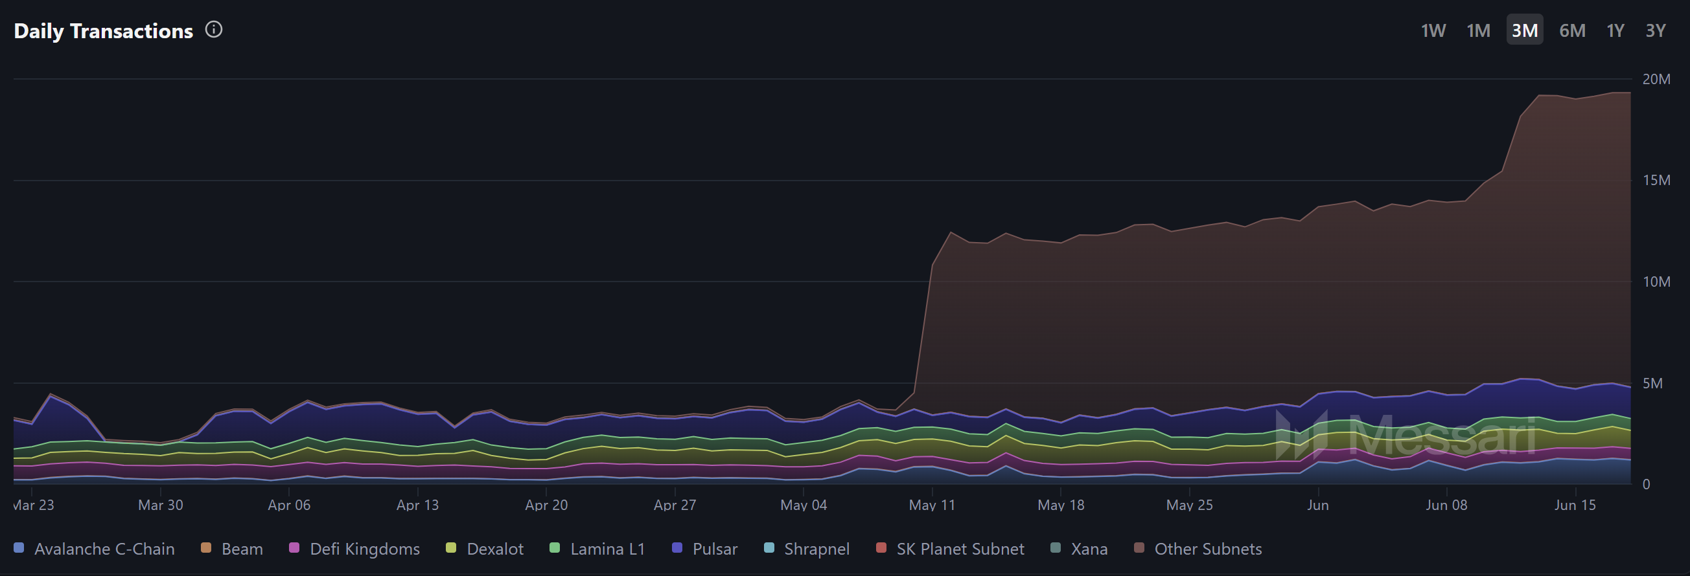Click the Apr 20 x-axis date label
The image size is (1690, 576).
tap(546, 505)
